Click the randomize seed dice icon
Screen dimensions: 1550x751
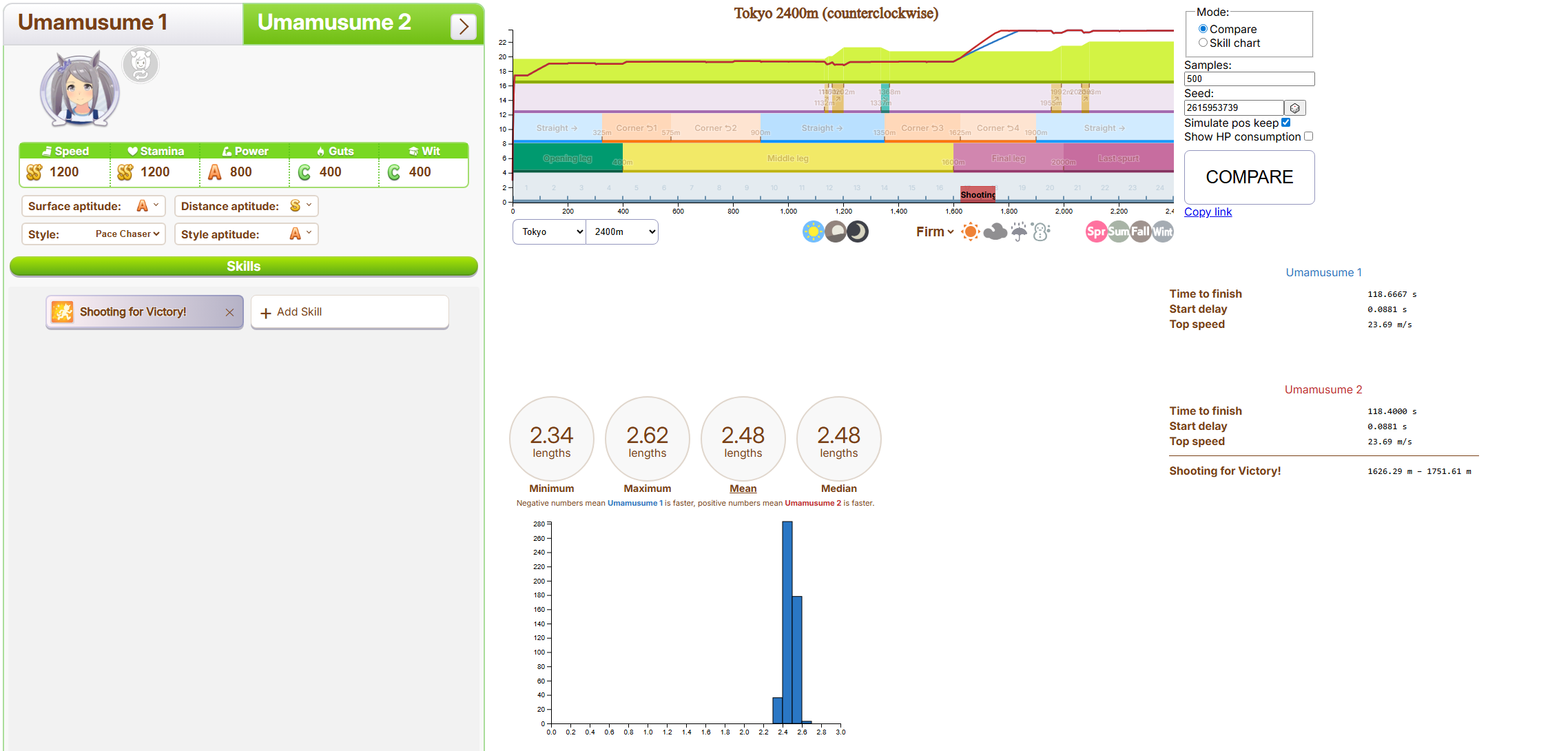tap(1295, 108)
